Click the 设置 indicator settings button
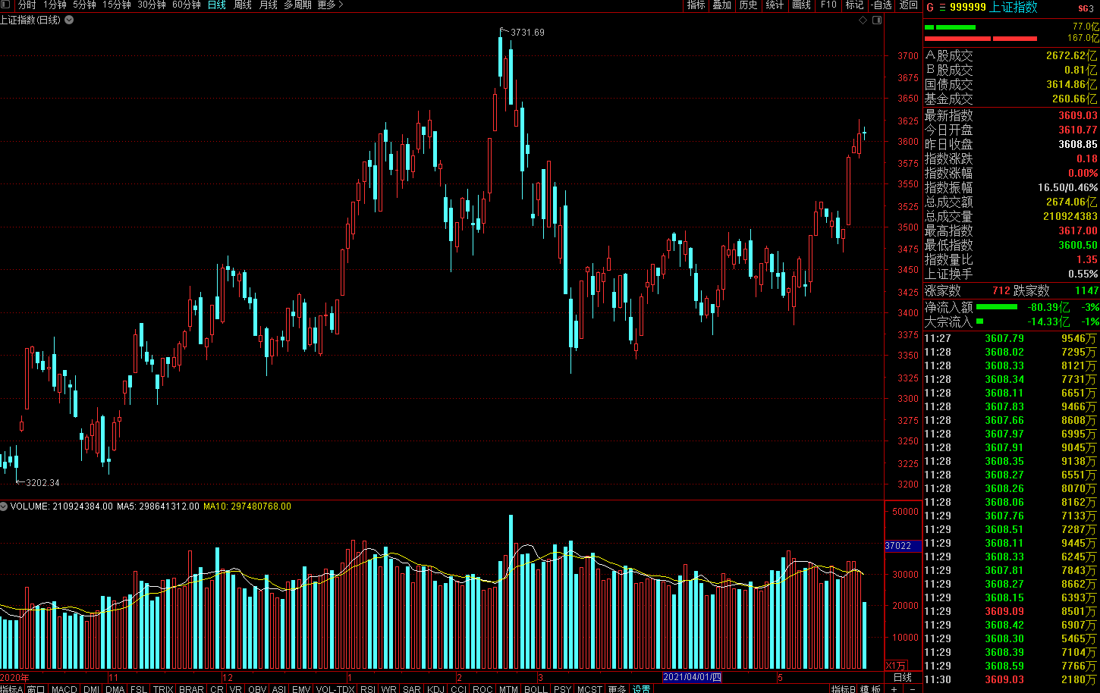Image resolution: width=1100 pixels, height=693 pixels. pos(642,689)
